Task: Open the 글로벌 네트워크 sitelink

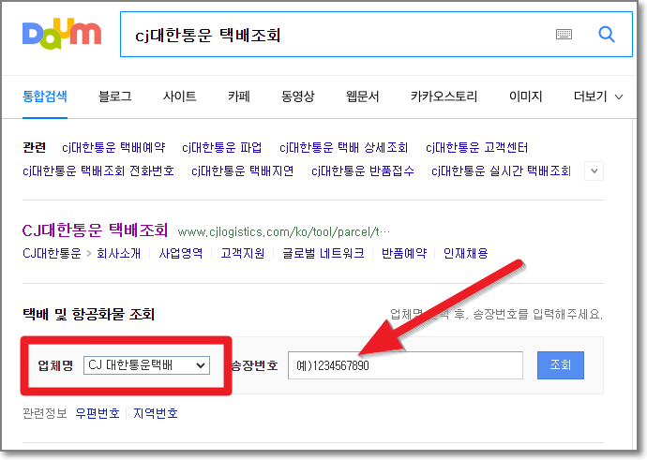Action: (x=323, y=253)
